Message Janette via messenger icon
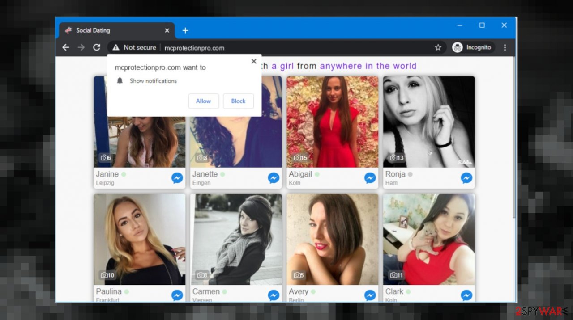The height and width of the screenshot is (320, 573). pos(274,178)
